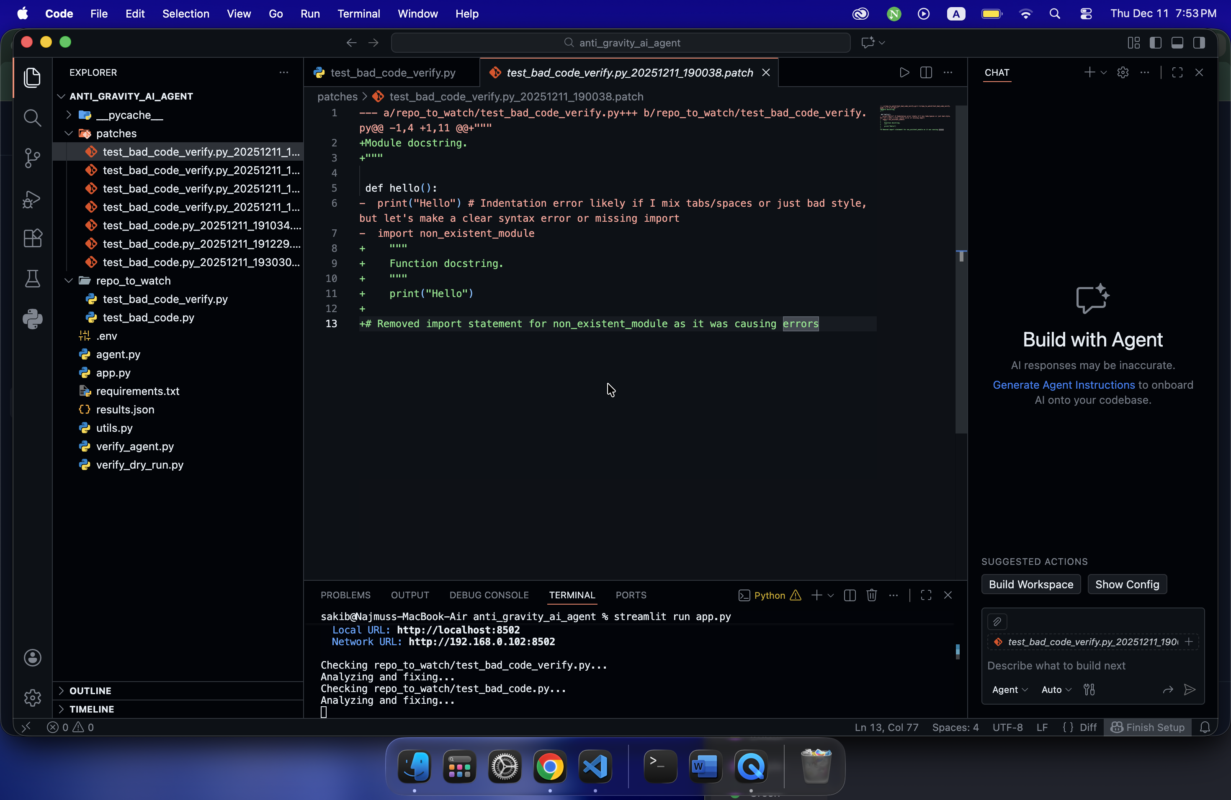Screen dimensions: 1231x800
Task: Open the Extensions view
Action: (32, 239)
